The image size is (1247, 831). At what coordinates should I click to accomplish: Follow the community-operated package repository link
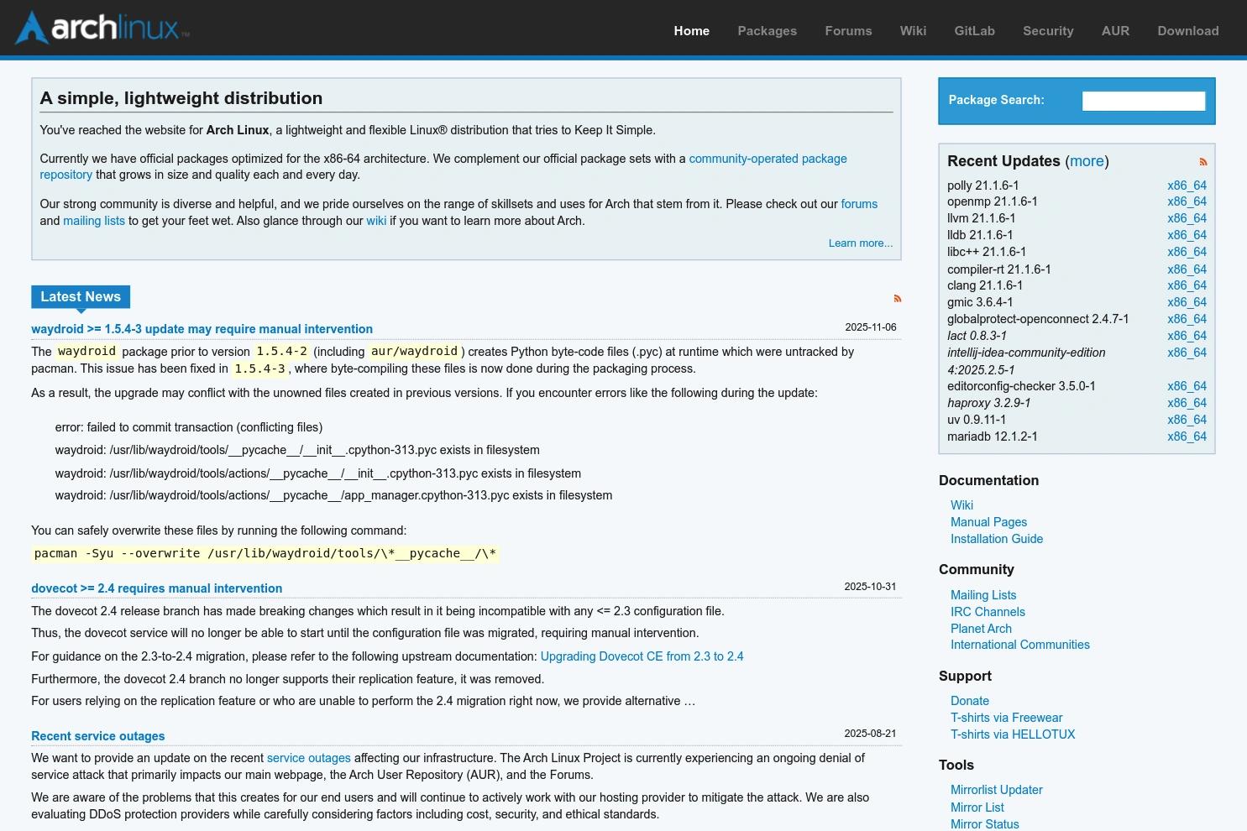(768, 159)
